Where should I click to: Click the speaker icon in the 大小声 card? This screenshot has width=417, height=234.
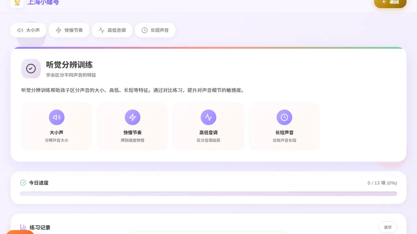[x=57, y=117]
